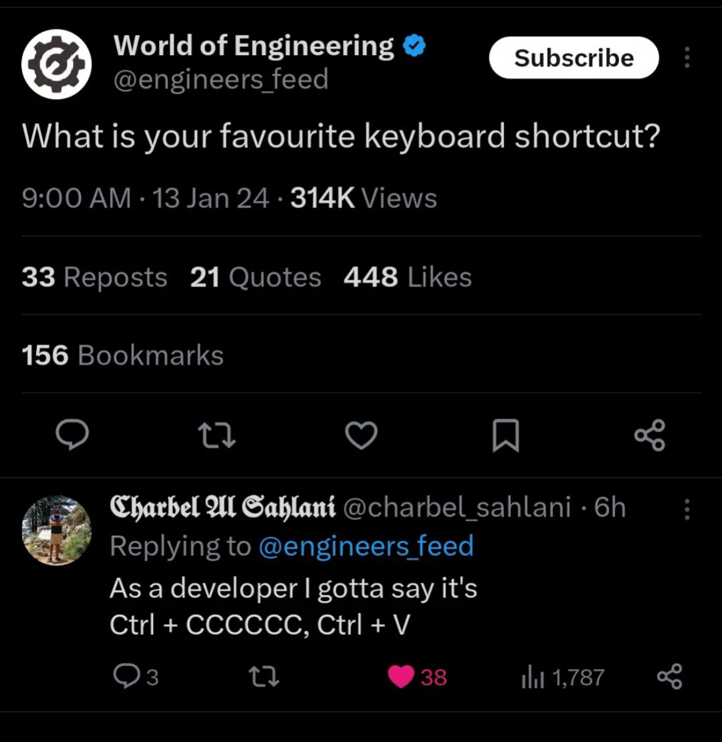Open the blue verified badge info
Screen dimensions: 722x742
click(x=415, y=46)
